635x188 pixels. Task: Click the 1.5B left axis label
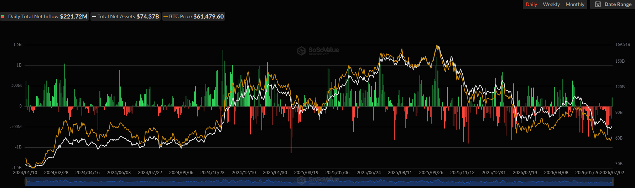[x=17, y=45]
